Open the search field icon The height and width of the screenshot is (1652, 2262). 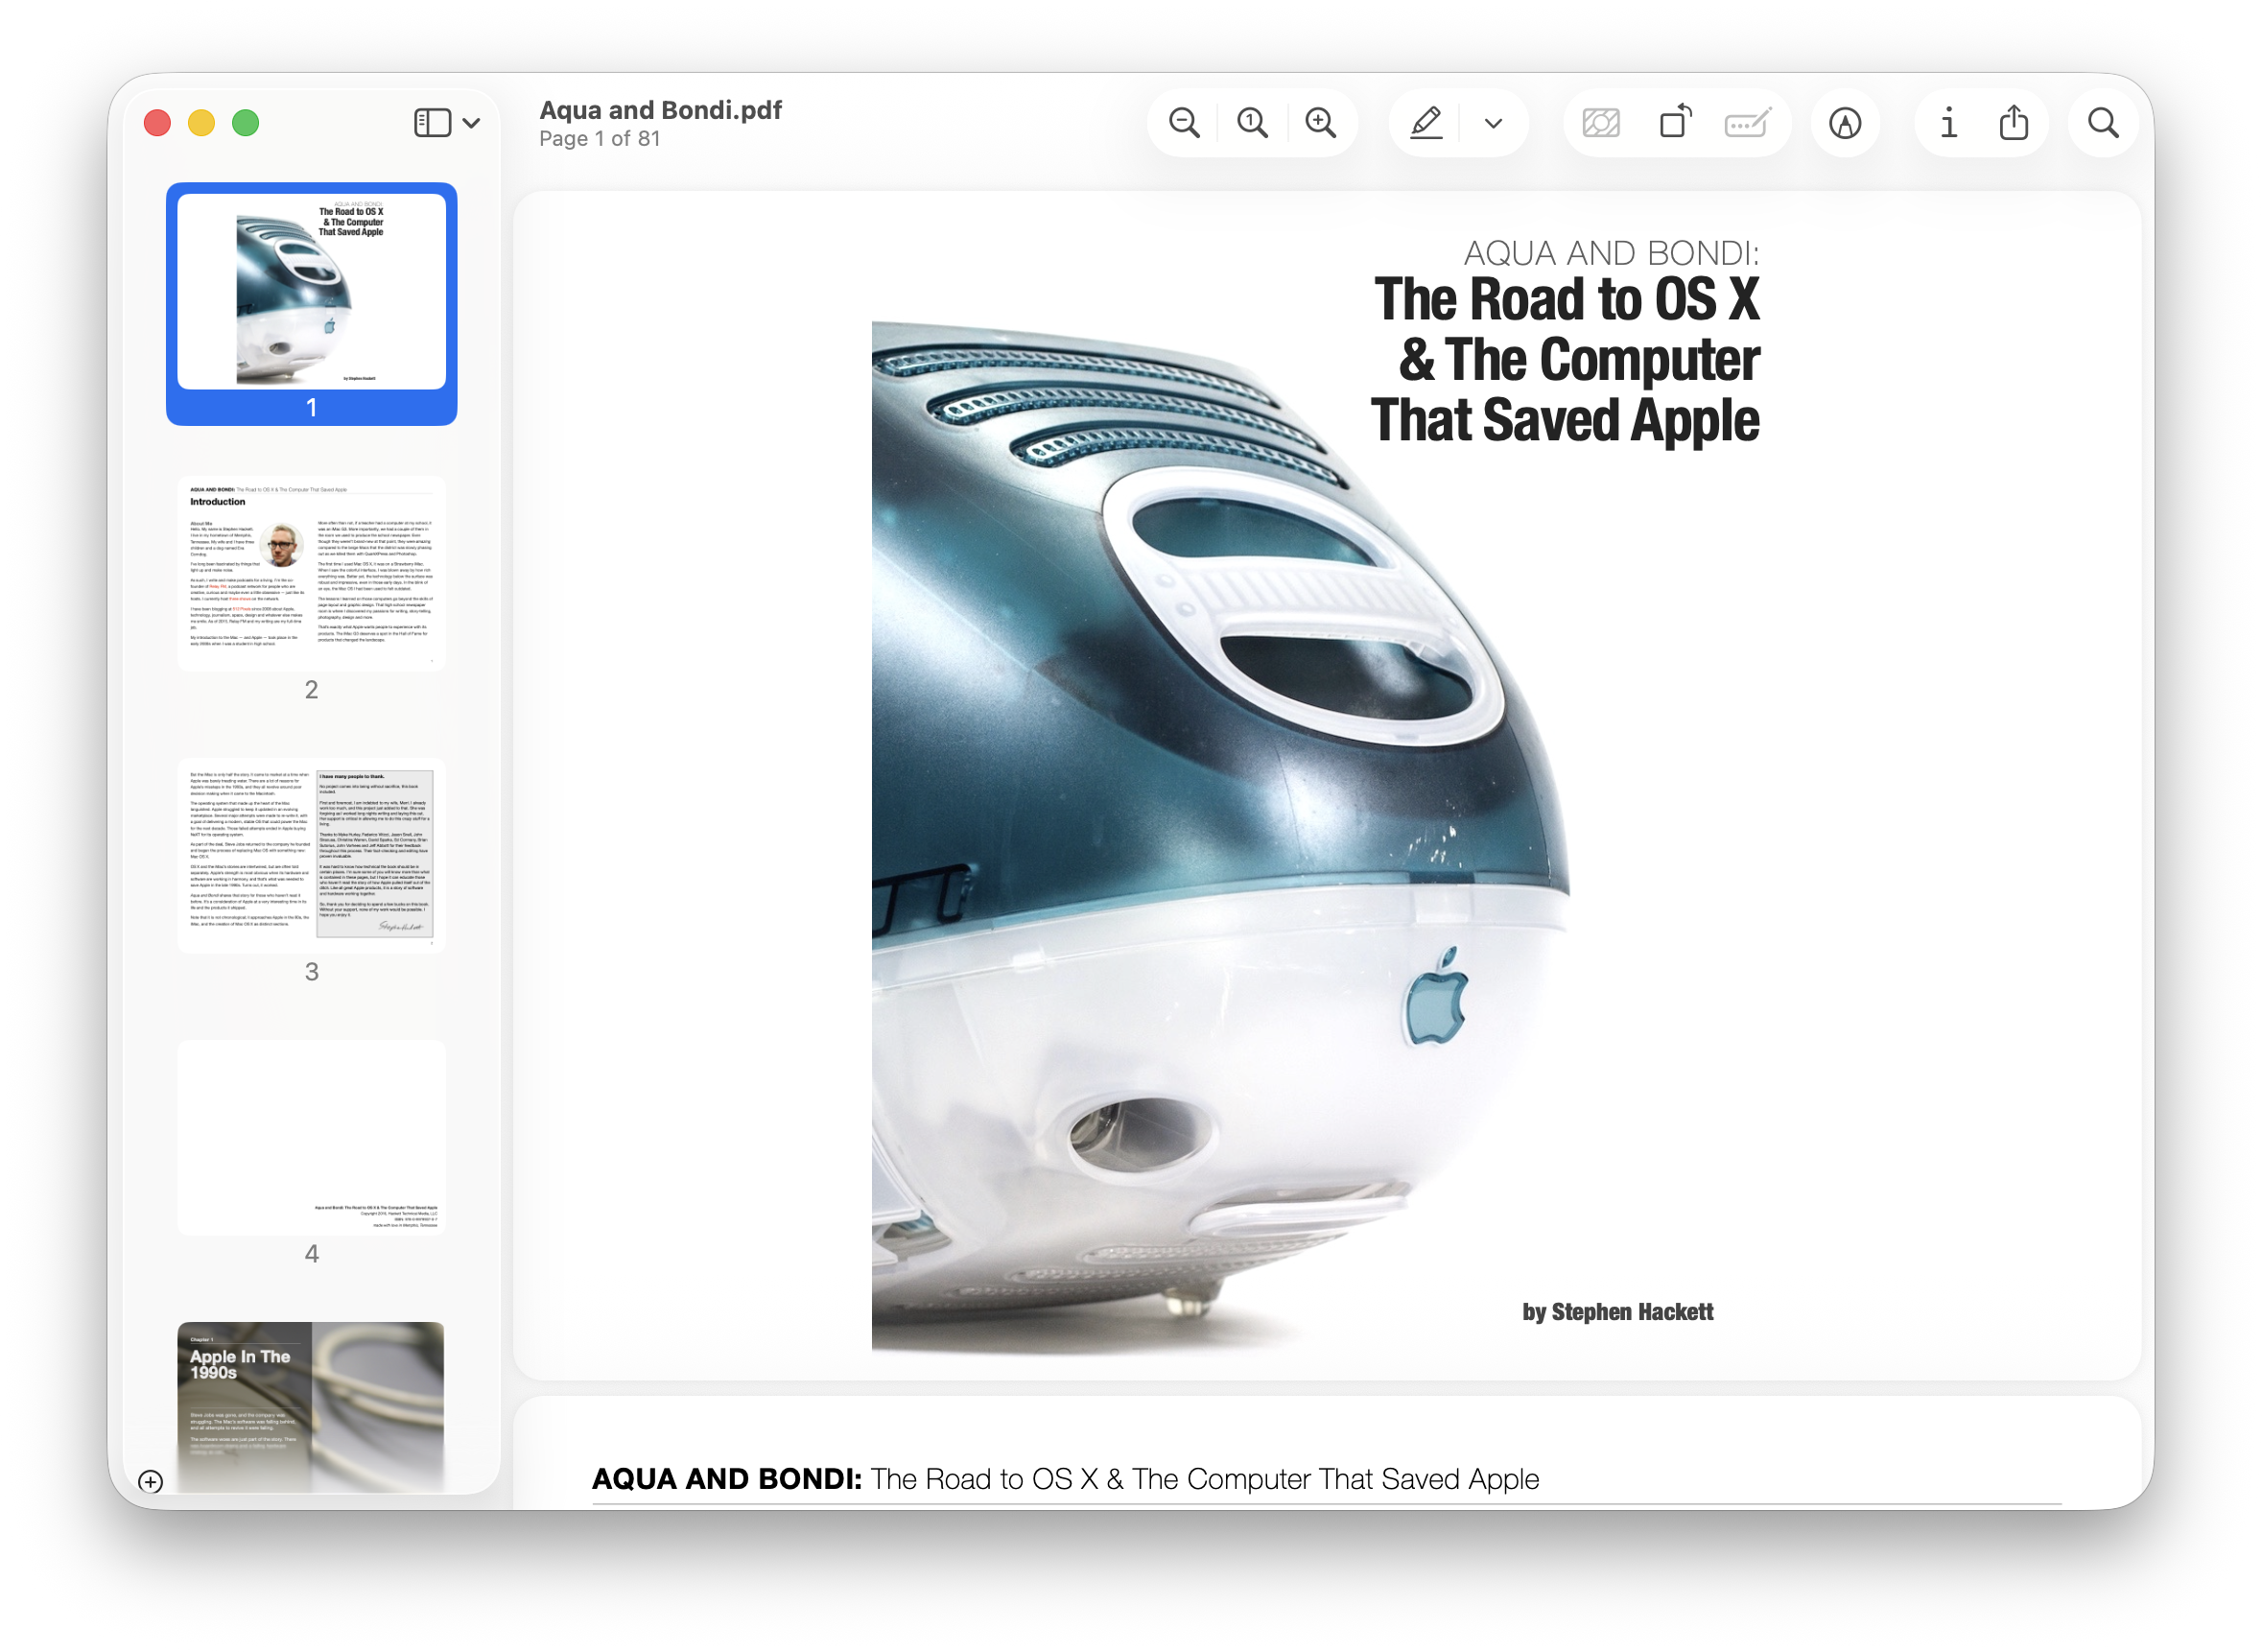coord(2103,123)
